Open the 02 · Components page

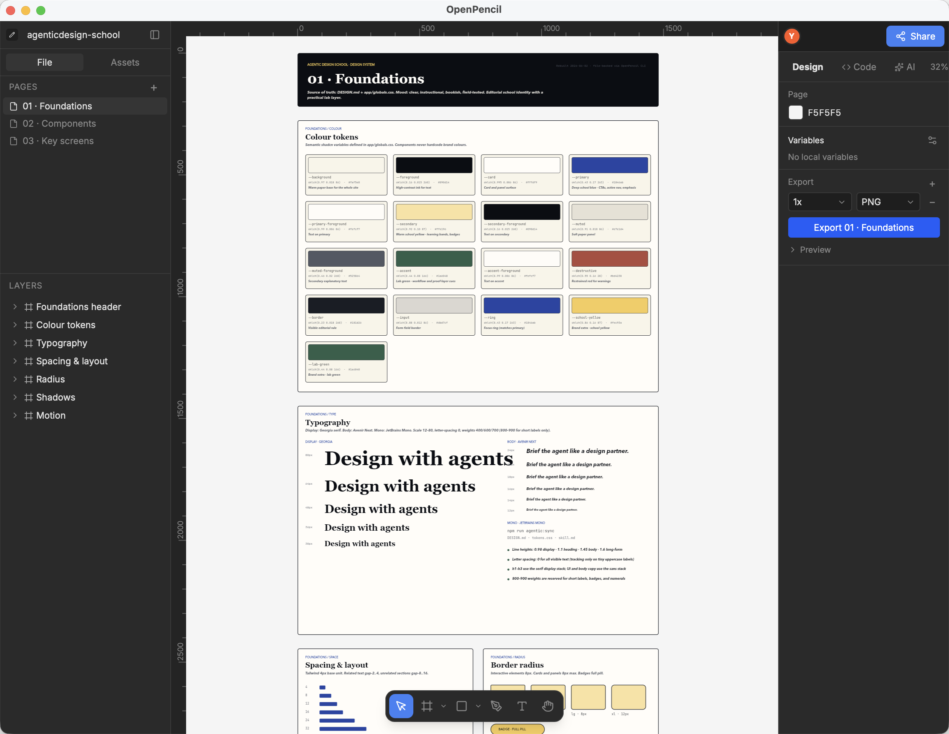(x=85, y=124)
